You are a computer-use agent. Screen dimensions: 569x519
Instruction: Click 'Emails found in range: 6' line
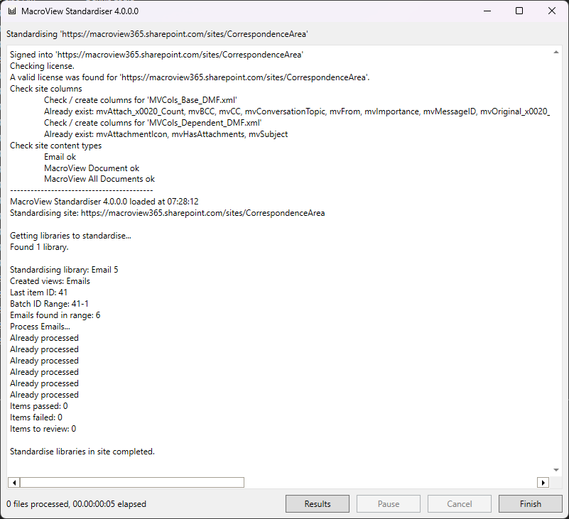click(55, 315)
